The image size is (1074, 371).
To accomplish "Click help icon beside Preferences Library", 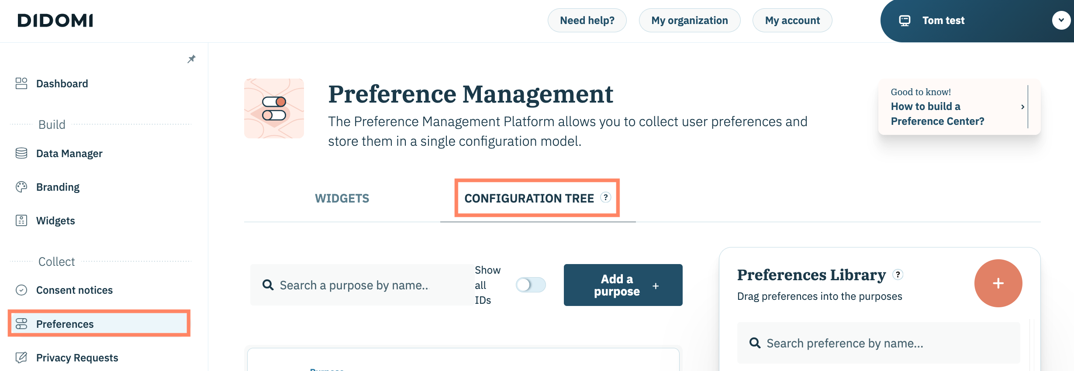I will [x=898, y=275].
